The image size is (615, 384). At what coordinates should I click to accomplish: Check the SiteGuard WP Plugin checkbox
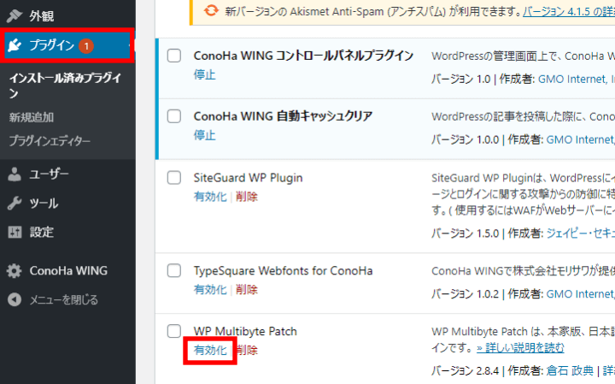tap(173, 178)
